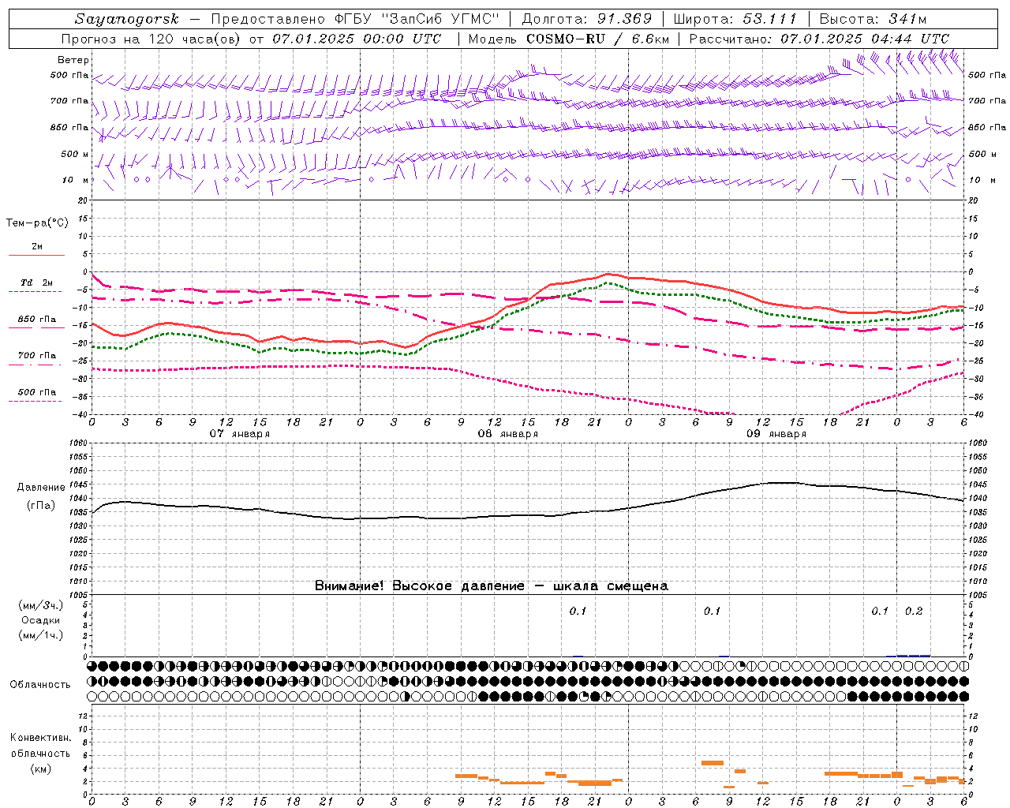1010x808 pixels.
Task: Click the 'Внимание! Высокое давление' warning text
Action: click(420, 586)
